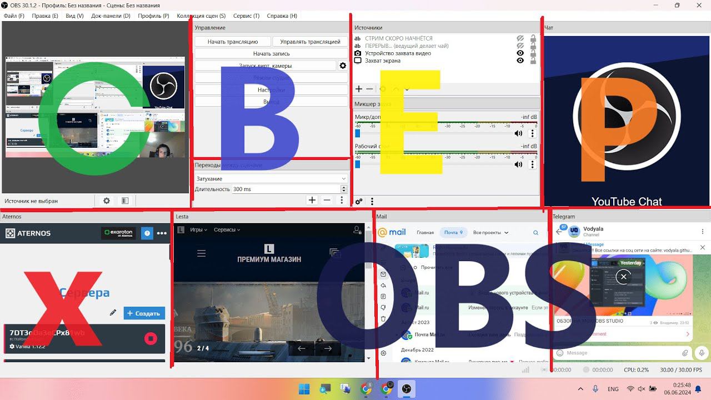
Task: Toggle lock on Захват экрана source
Action: [533, 61]
